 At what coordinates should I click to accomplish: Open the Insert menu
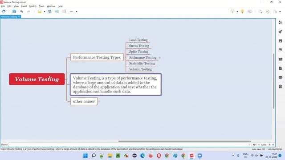[24, 6]
